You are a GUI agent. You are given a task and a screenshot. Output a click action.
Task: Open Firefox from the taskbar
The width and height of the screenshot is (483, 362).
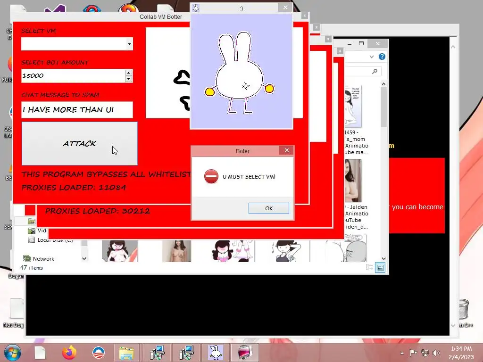(x=69, y=353)
